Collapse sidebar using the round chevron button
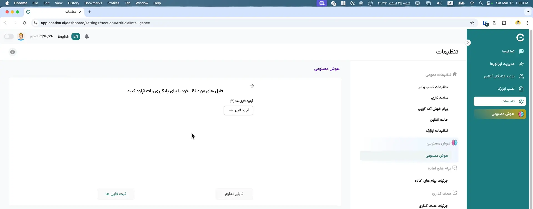Viewport: 533px width, 209px height. pos(468,43)
